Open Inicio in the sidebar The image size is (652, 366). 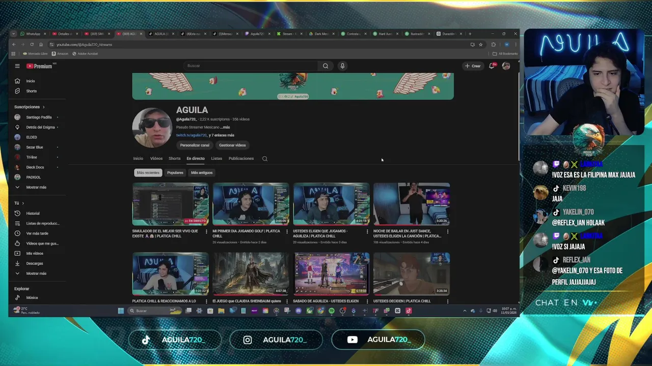(31, 81)
